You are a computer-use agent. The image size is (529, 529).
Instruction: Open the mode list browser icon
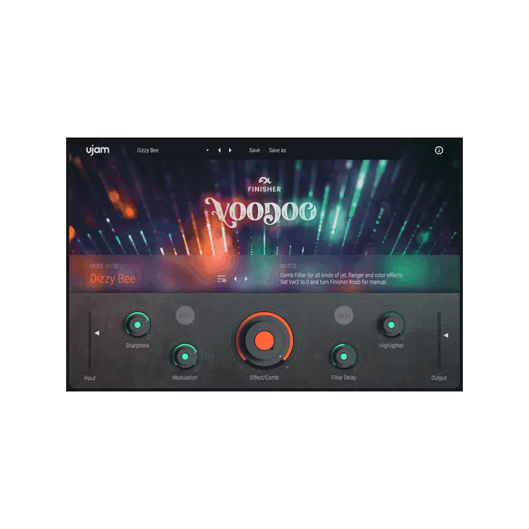[222, 279]
